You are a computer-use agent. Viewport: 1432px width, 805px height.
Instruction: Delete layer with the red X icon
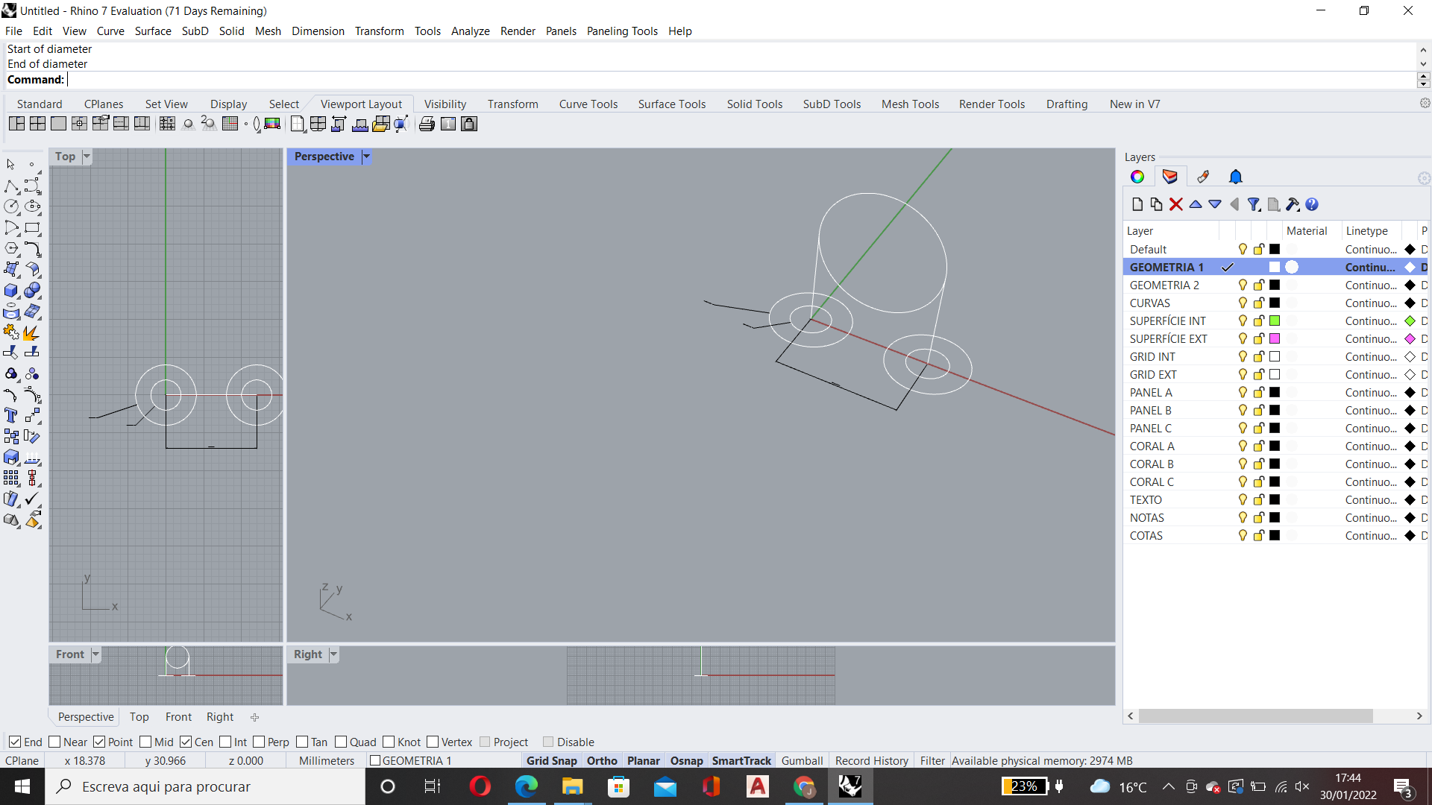(x=1176, y=204)
